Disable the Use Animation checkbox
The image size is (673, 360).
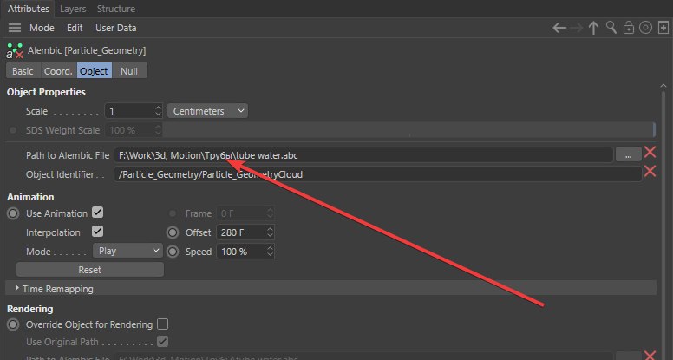[98, 213]
